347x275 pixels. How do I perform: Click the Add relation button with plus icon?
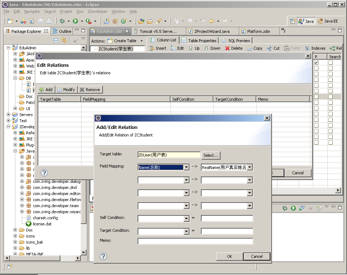(x=46, y=90)
